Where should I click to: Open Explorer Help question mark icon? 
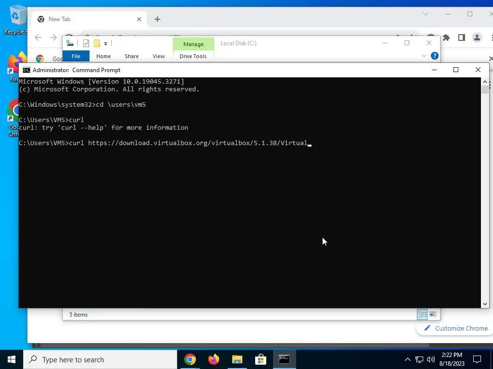pyautogui.click(x=435, y=56)
